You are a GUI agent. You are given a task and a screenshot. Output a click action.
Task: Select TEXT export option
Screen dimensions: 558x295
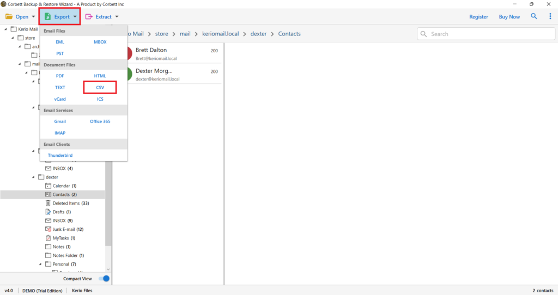60,88
